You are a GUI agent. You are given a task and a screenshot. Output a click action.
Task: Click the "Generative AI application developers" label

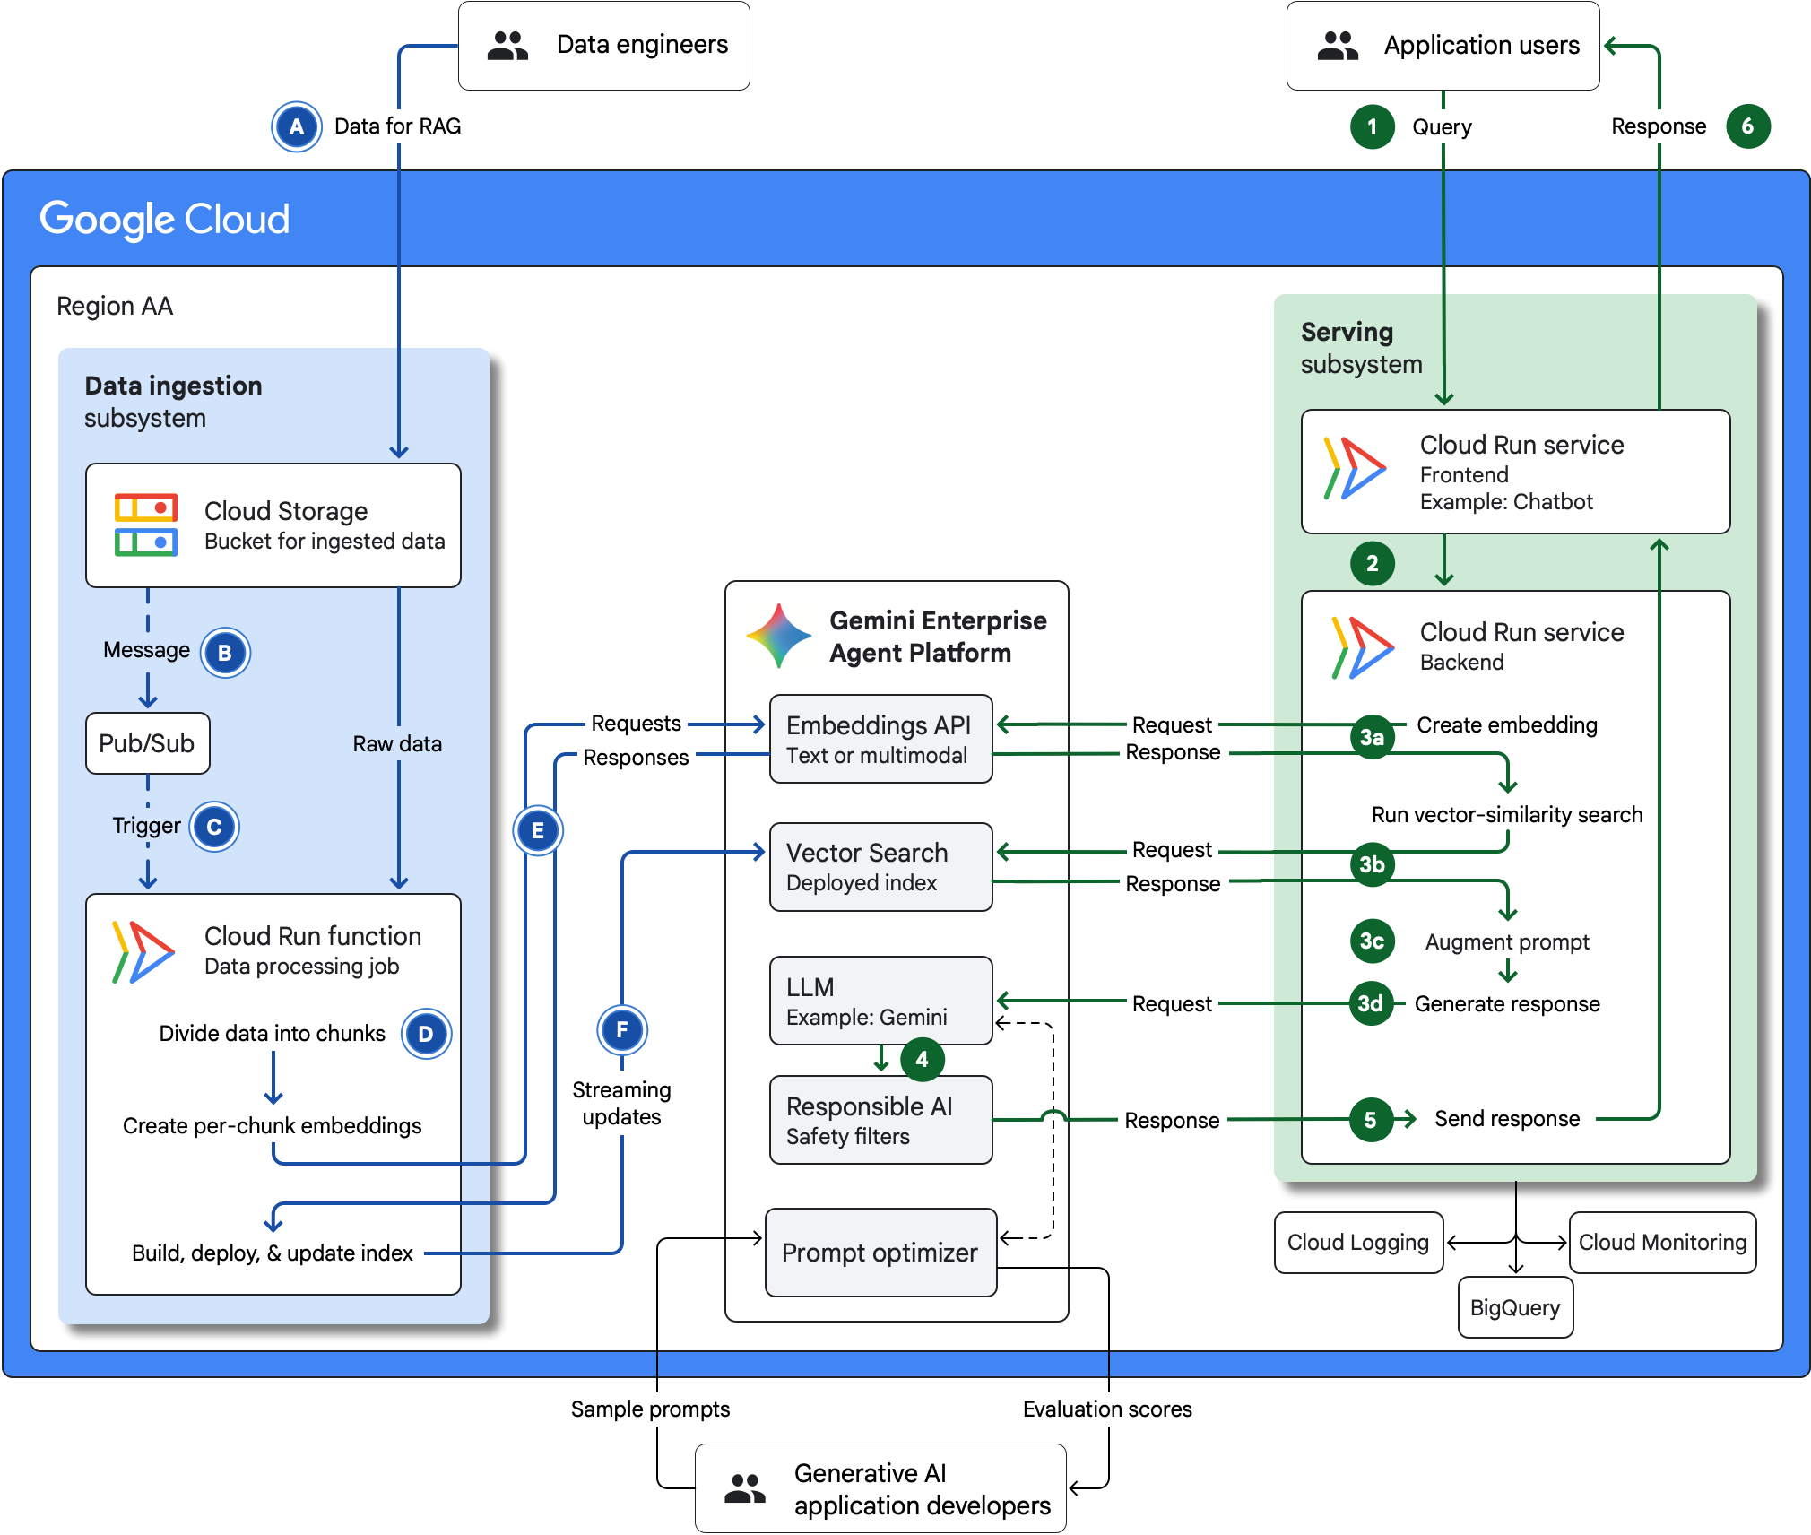pyautogui.click(x=922, y=1489)
